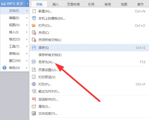Select 文件(F) in the left menu

pyautogui.click(x=15, y=11)
